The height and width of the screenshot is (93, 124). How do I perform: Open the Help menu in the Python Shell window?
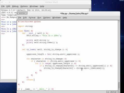coord(42,6)
